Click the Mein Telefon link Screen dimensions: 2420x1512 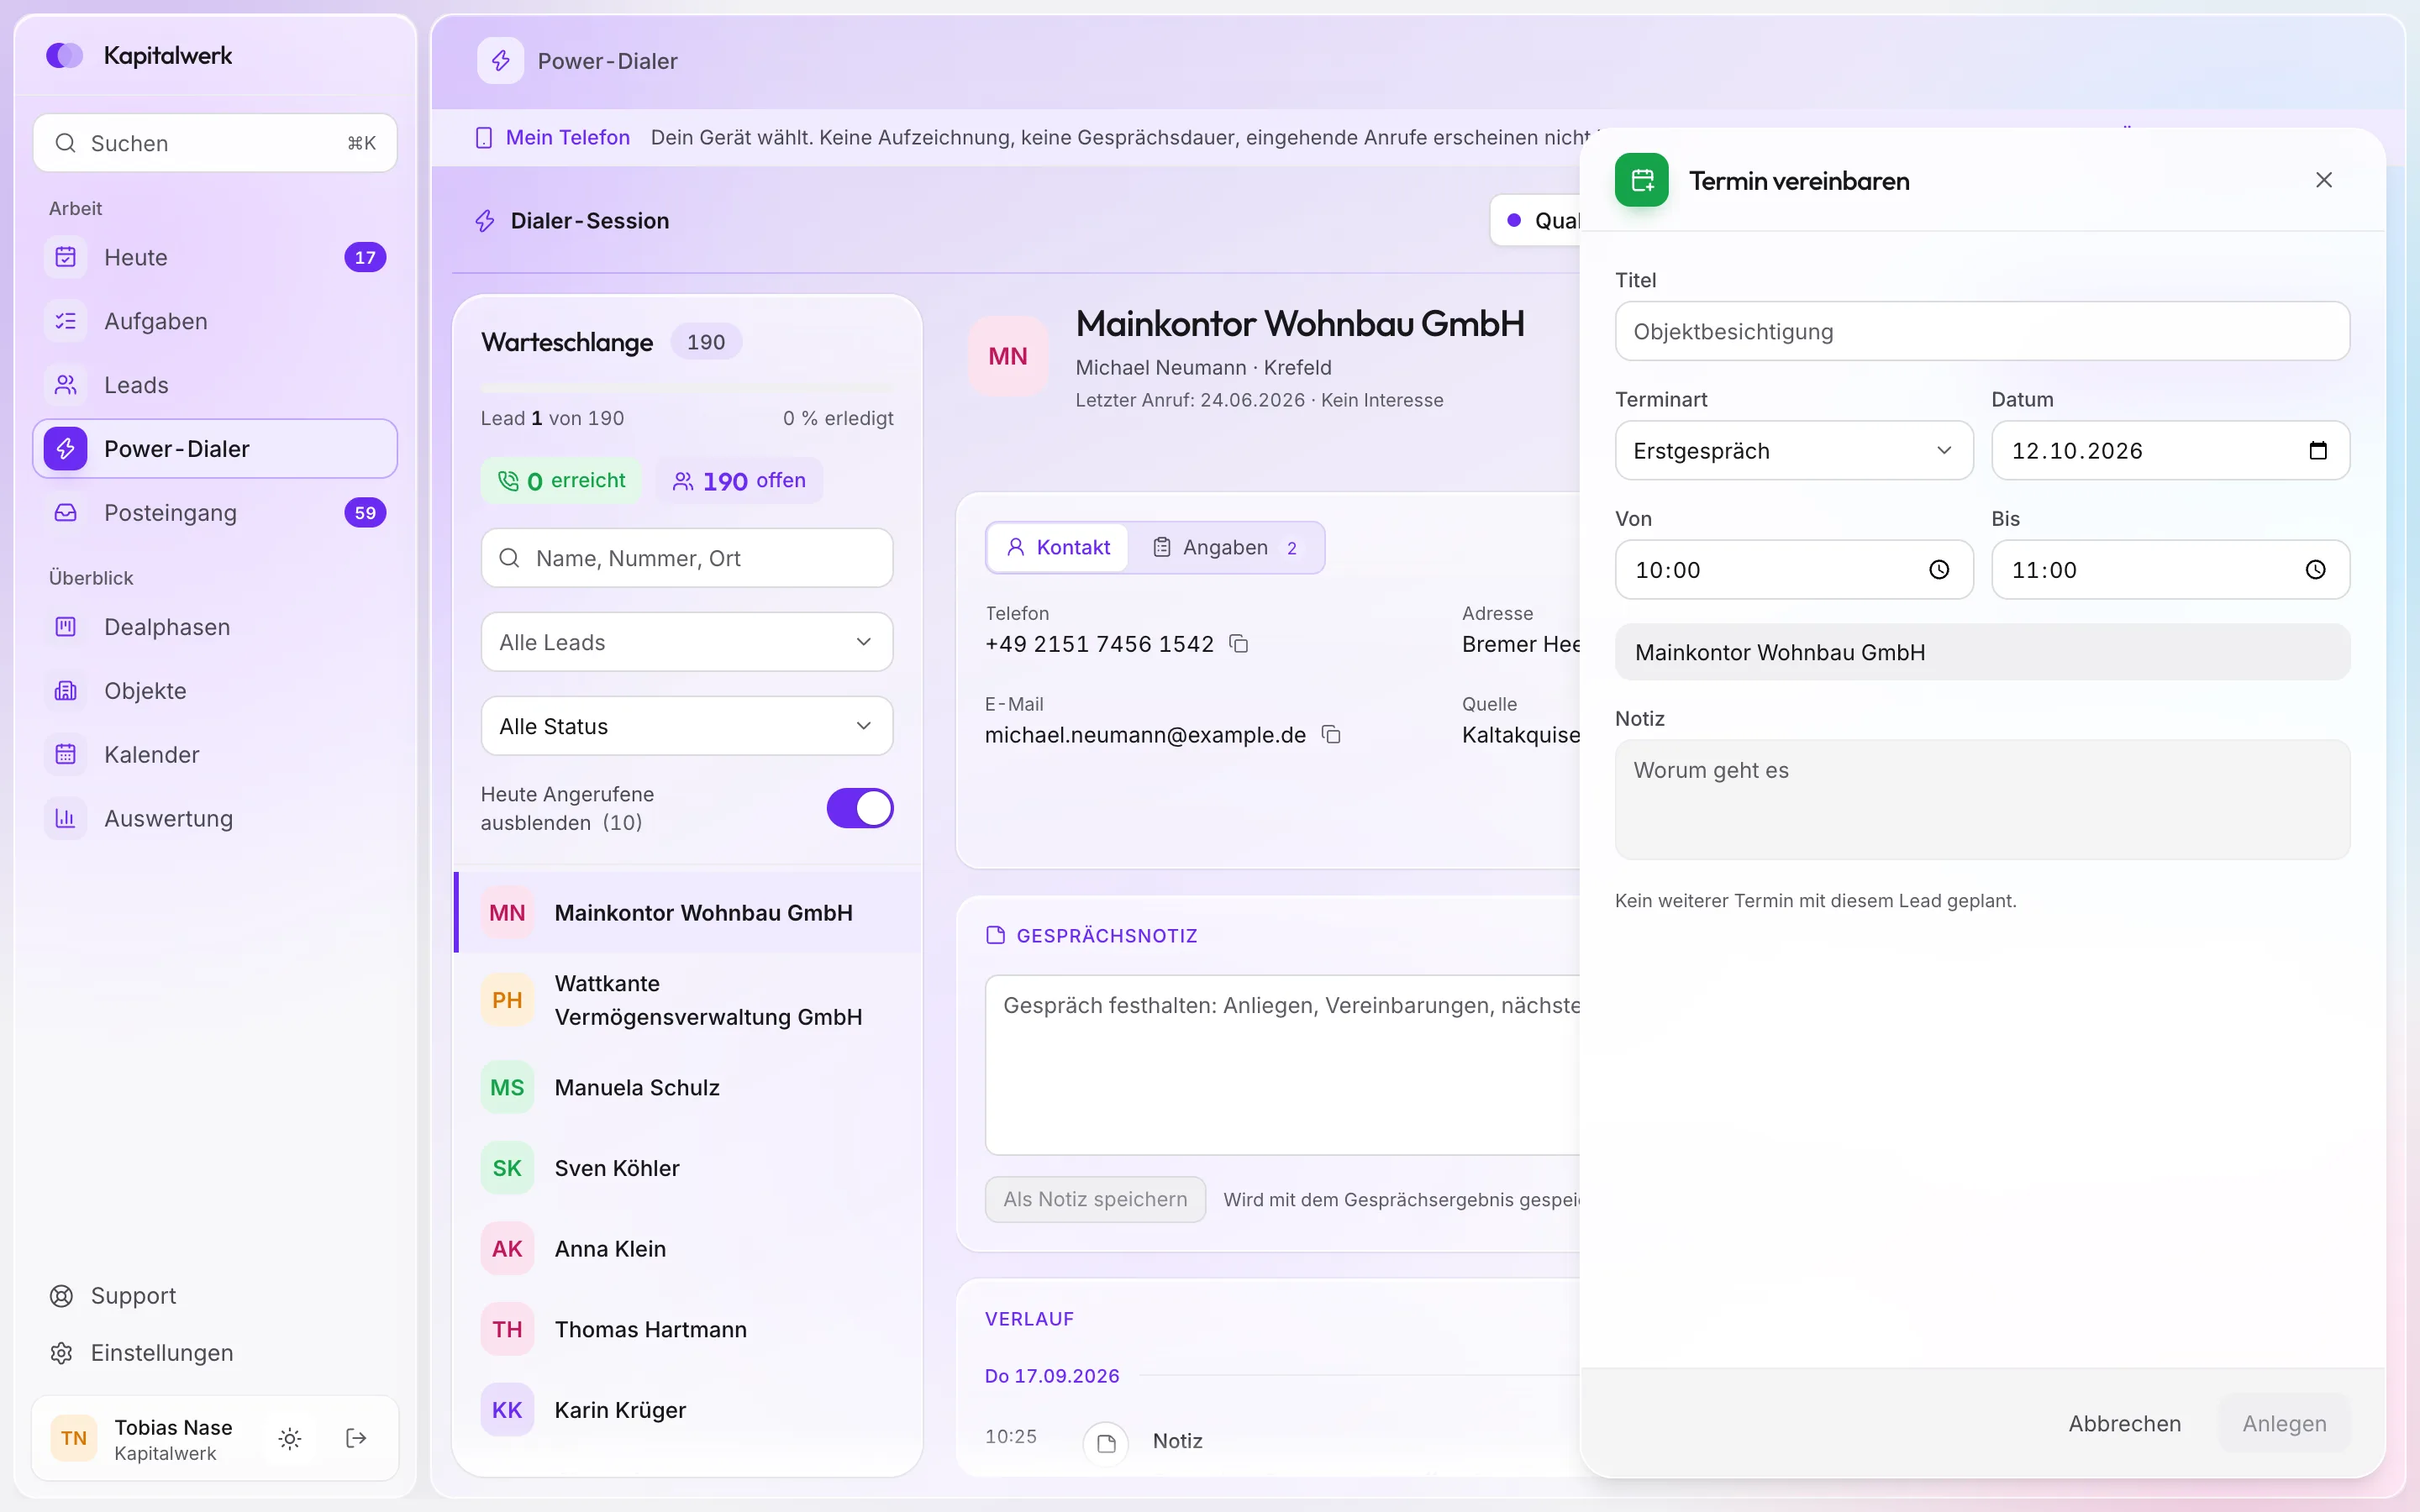point(567,138)
